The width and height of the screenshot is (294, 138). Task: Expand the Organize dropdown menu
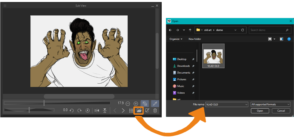point(176,39)
